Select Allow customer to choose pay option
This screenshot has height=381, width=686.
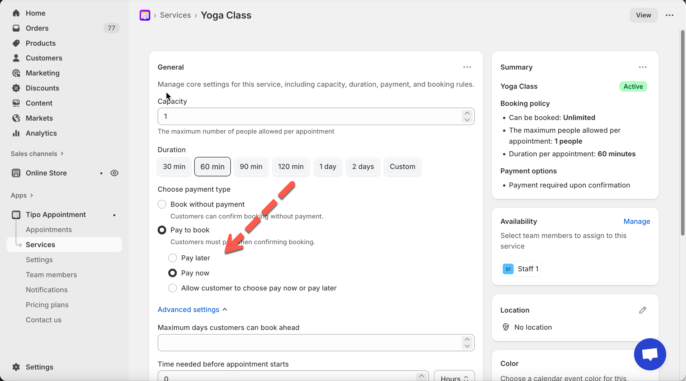tap(173, 288)
